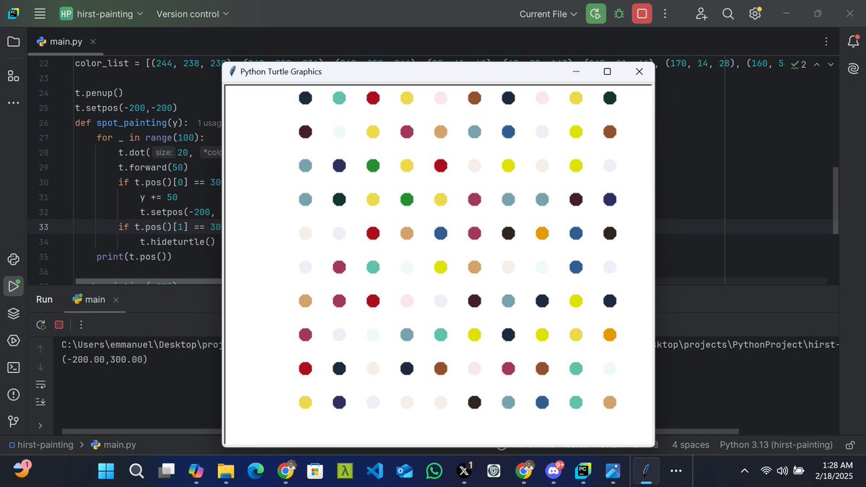
Task: Click the editor horizontal scrollbar
Action: point(148,282)
